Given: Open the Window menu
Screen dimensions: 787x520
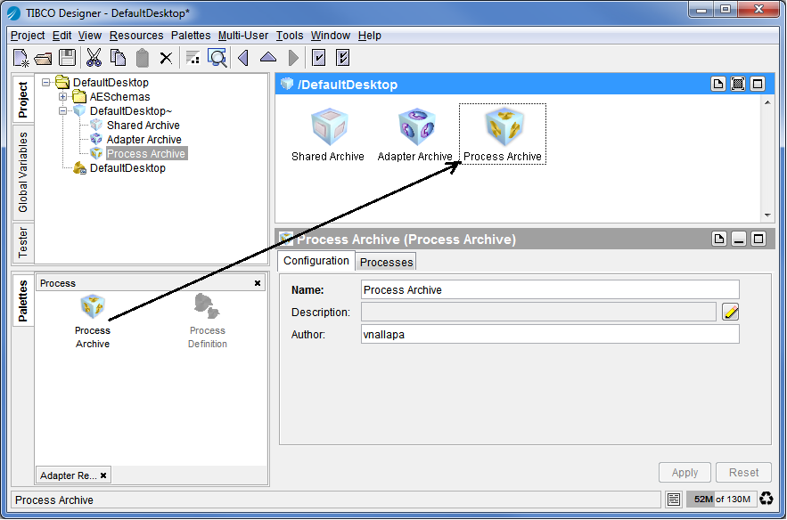Looking at the screenshot, I should coord(331,36).
